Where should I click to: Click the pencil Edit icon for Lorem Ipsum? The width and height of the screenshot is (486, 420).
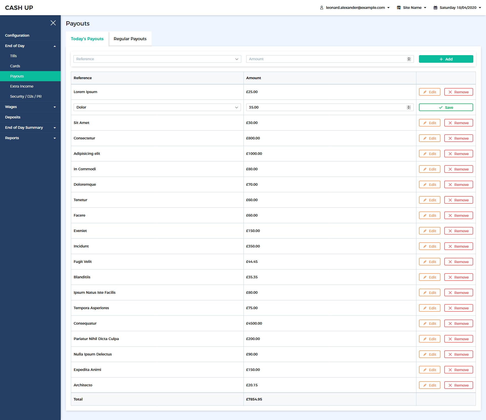coord(425,92)
